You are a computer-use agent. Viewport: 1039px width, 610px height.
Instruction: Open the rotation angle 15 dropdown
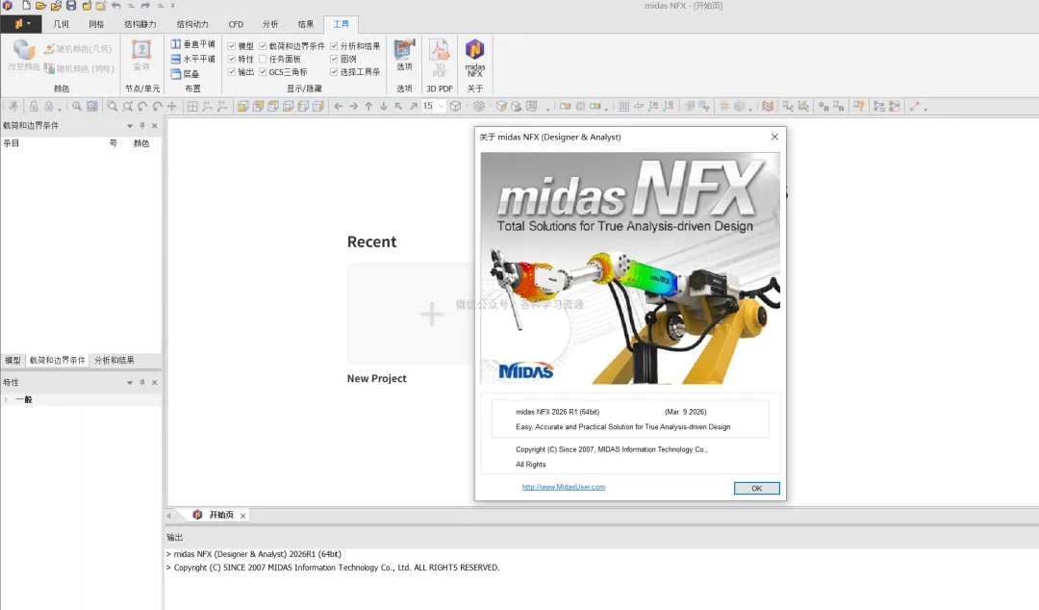tap(441, 106)
